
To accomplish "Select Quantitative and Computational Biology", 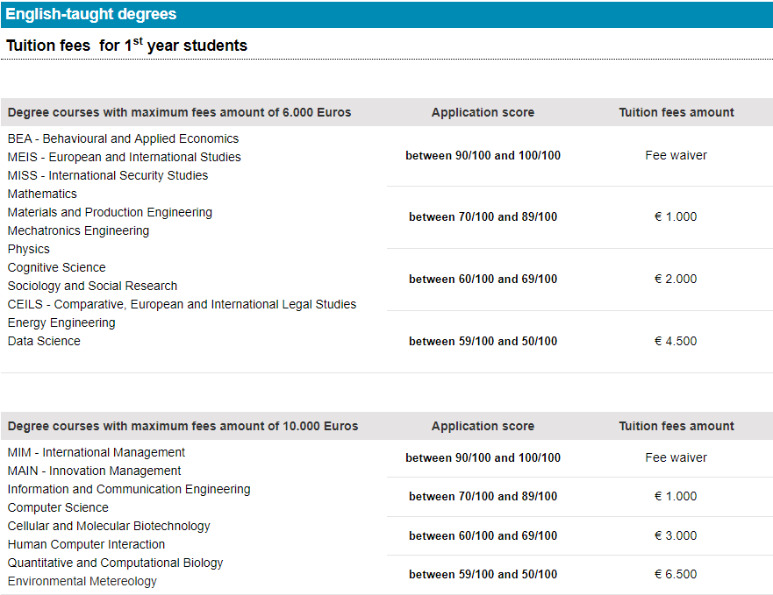I will (115, 563).
